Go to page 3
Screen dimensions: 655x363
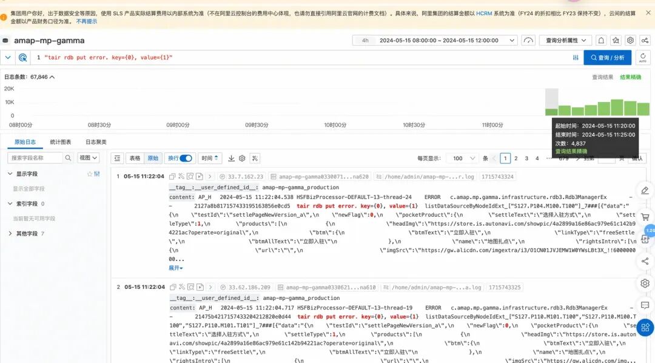pyautogui.click(x=527, y=158)
